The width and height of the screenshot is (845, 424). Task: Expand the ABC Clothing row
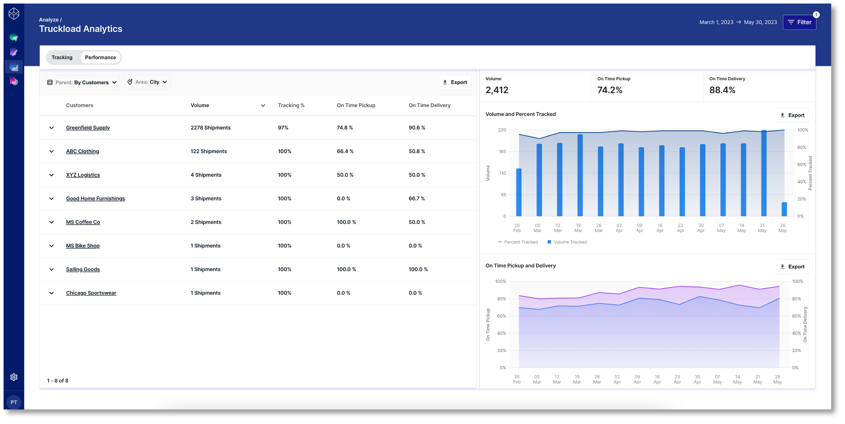(51, 151)
